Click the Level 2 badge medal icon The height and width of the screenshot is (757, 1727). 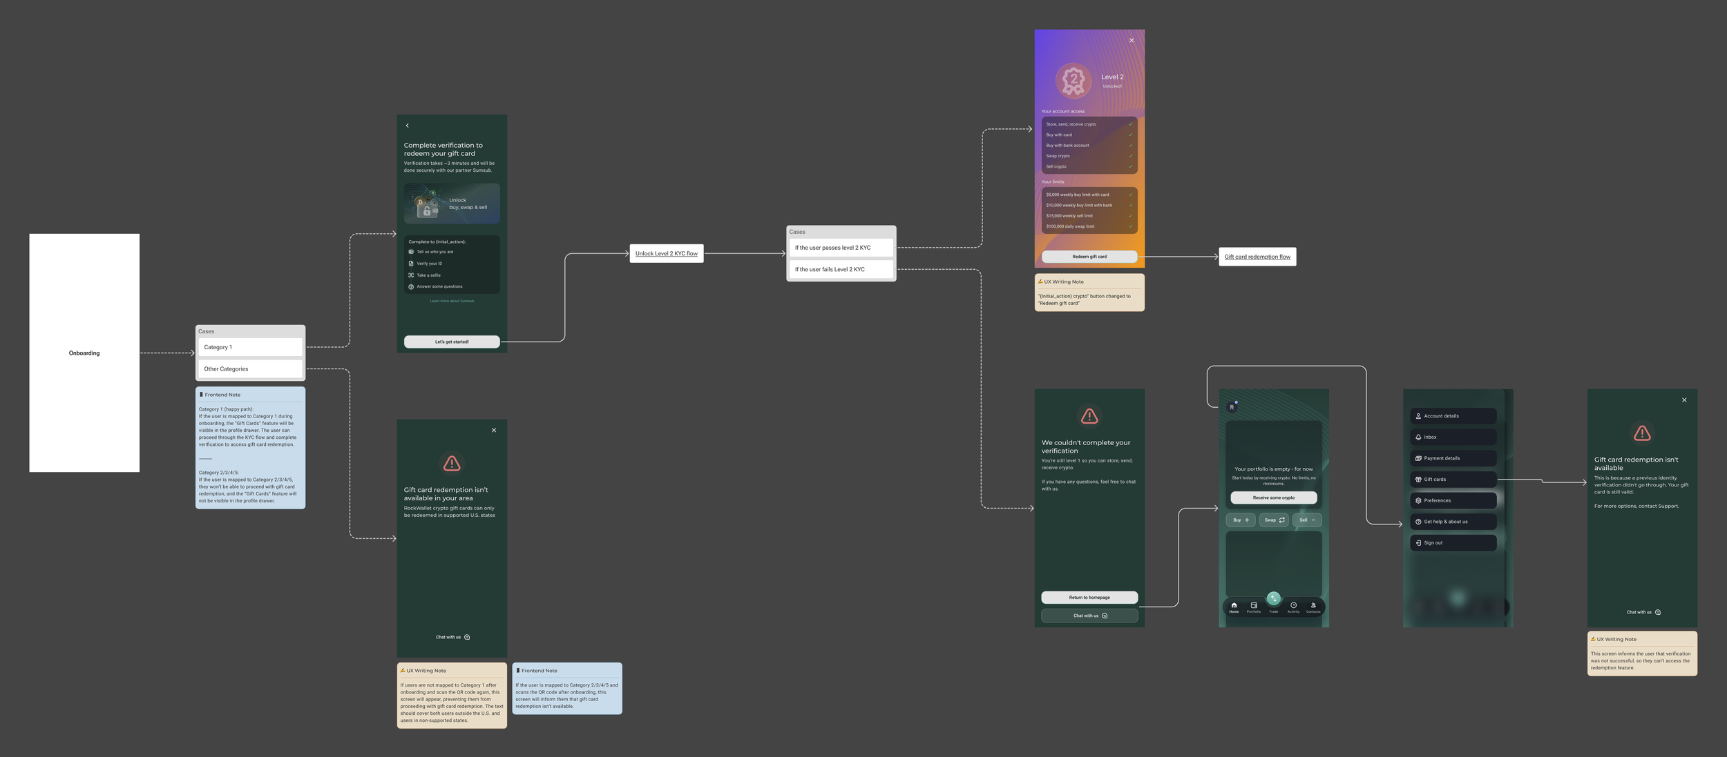(x=1074, y=81)
